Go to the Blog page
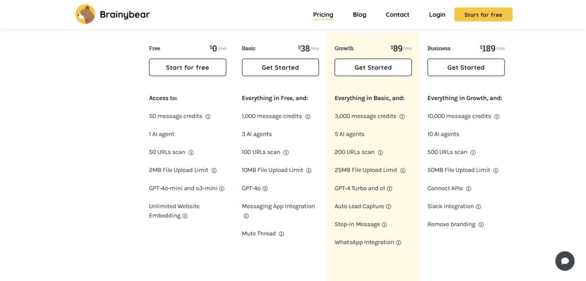This screenshot has width=586, height=281. [x=359, y=14]
